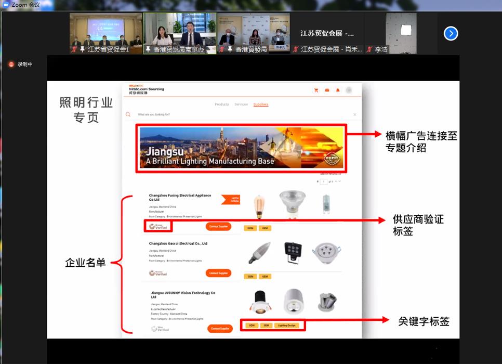Open the GU10 spotlight bulb product image
Screen dimensions: 502x364
coord(292,204)
